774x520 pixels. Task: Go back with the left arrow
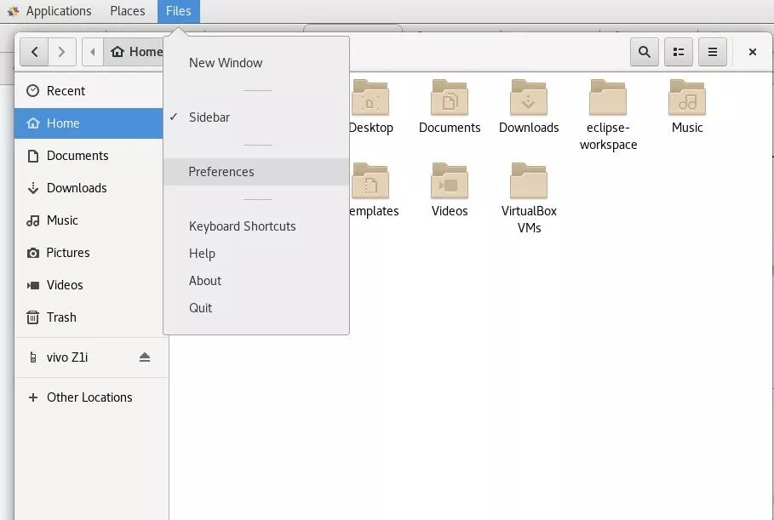click(x=34, y=52)
